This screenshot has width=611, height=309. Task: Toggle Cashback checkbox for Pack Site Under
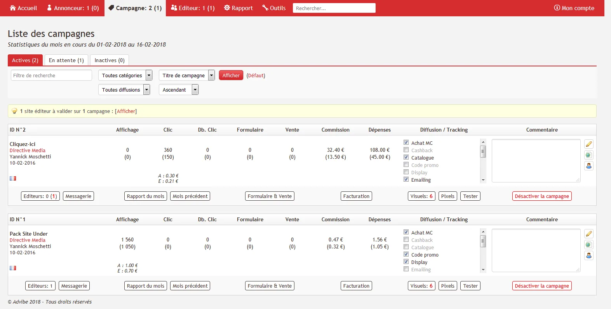[406, 240]
